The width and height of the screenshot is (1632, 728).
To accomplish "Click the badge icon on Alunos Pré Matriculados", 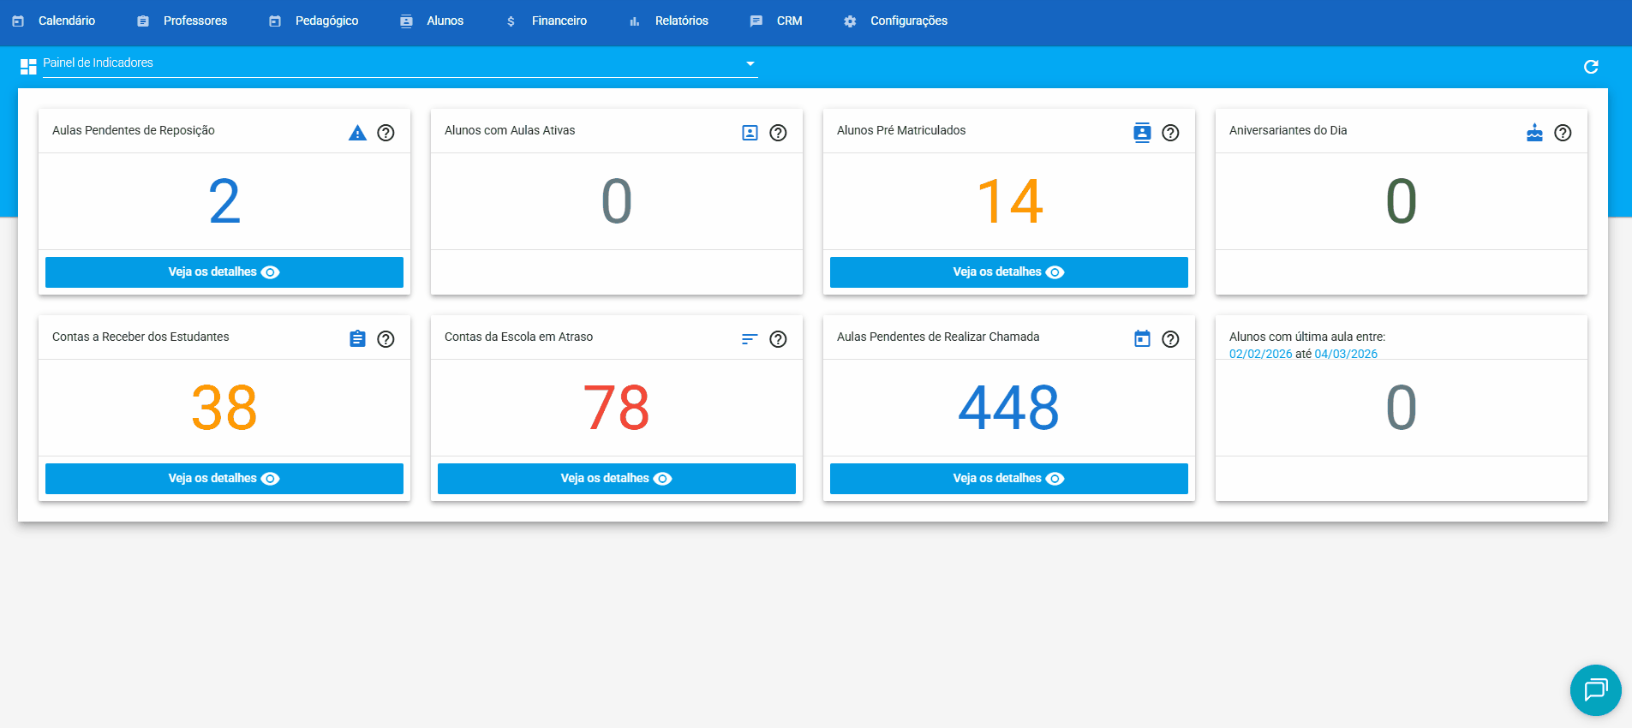I will point(1142,133).
